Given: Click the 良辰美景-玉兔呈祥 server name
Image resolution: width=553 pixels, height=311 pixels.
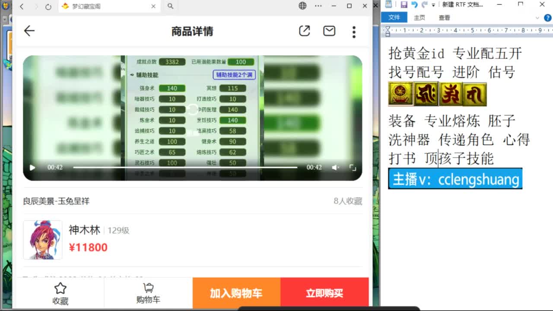Looking at the screenshot, I should tap(56, 201).
